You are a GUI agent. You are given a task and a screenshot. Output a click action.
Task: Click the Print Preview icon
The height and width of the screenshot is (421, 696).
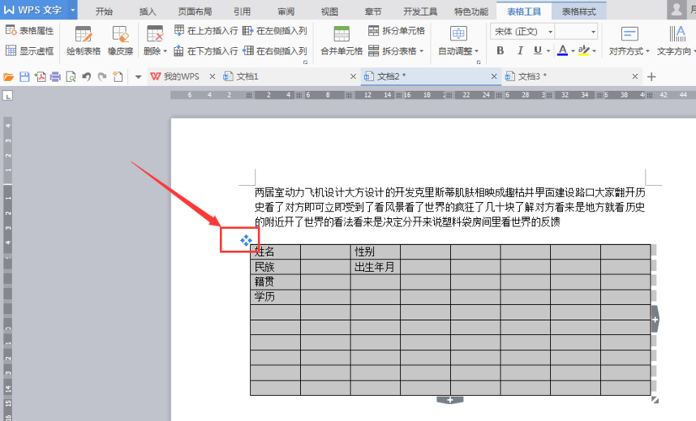point(71,77)
